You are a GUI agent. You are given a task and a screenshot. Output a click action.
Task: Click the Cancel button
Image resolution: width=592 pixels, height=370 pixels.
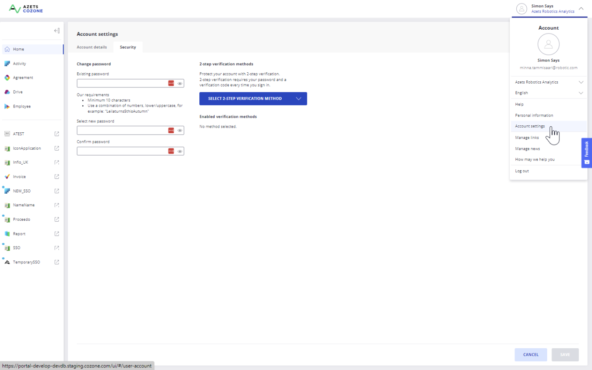[531, 355]
